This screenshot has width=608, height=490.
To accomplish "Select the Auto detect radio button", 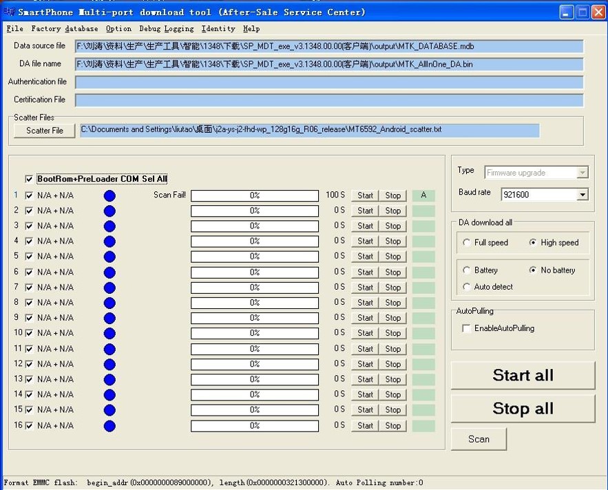I will click(x=466, y=287).
